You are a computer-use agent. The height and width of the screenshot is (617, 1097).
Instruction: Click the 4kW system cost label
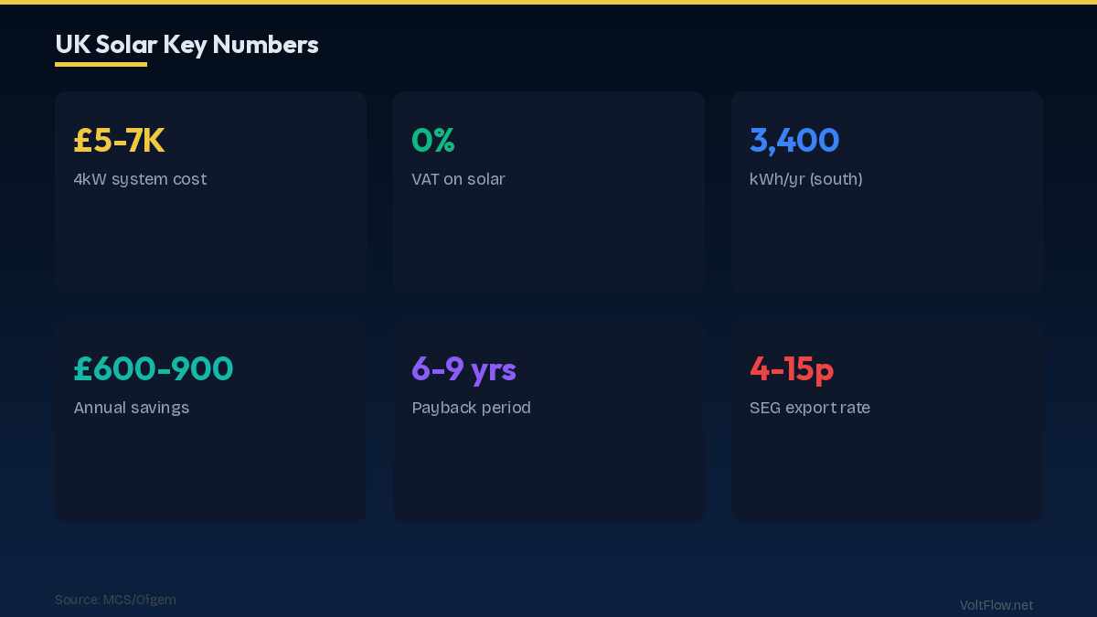tap(140, 179)
